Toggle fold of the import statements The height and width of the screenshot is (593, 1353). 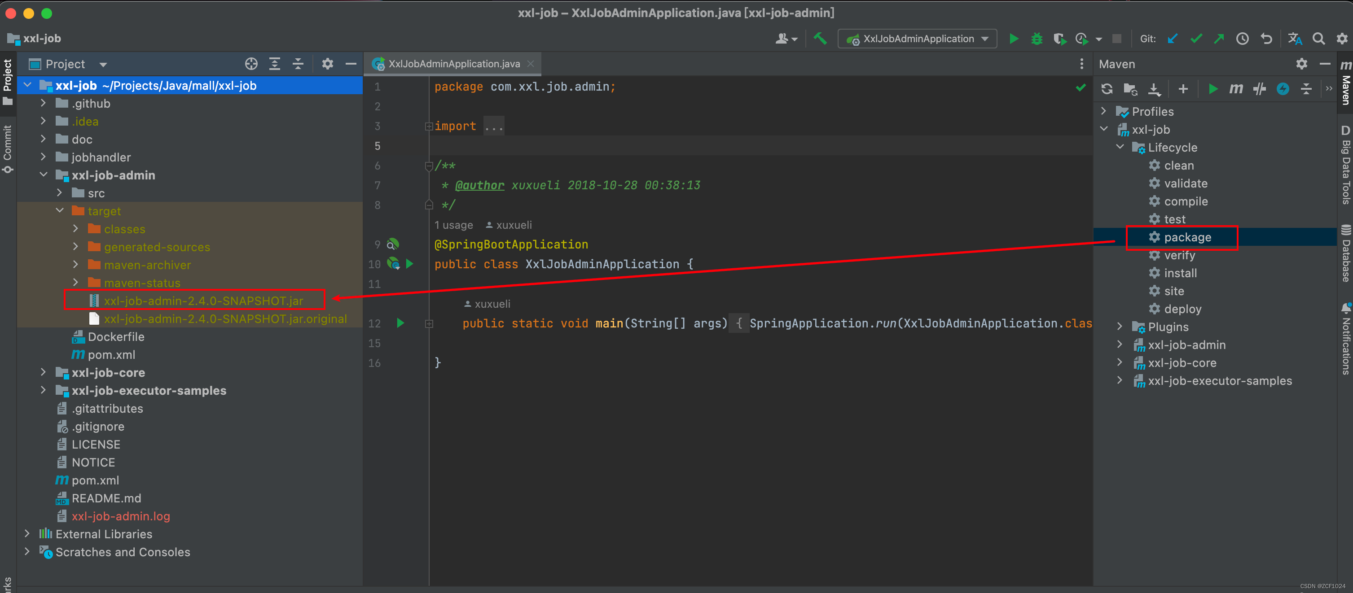[x=429, y=126]
